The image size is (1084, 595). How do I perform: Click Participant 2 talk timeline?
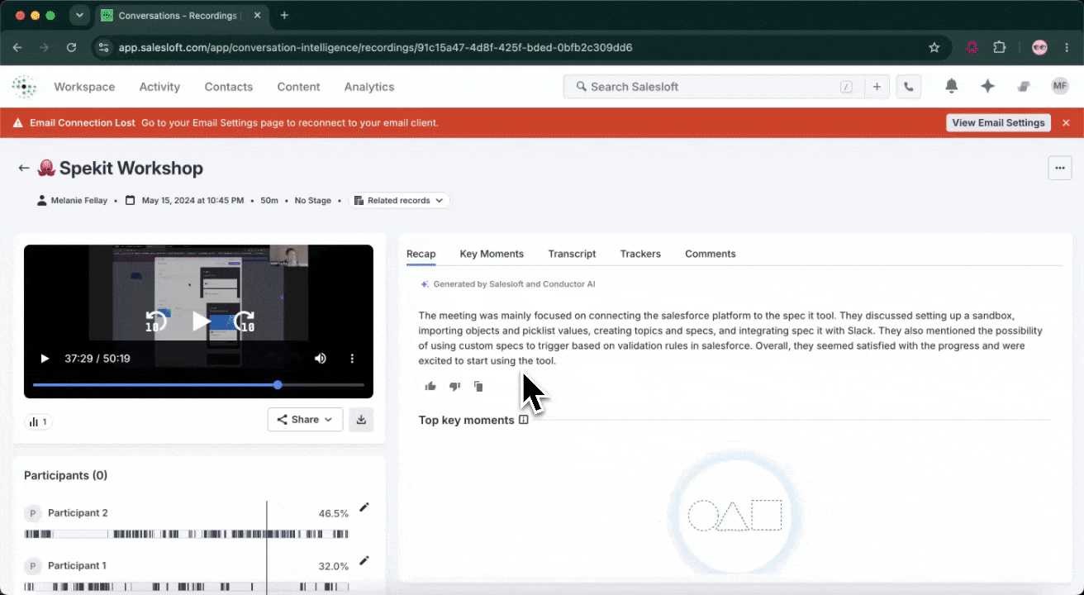point(187,534)
